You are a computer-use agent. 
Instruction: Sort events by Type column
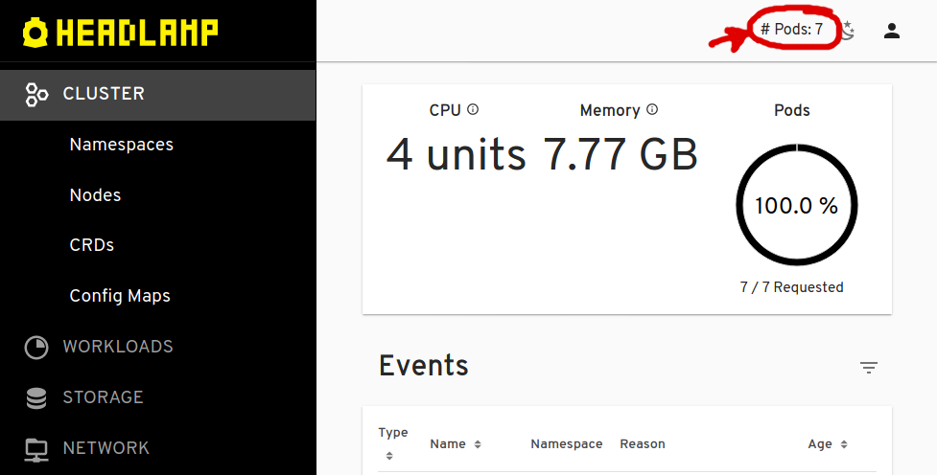tap(389, 456)
